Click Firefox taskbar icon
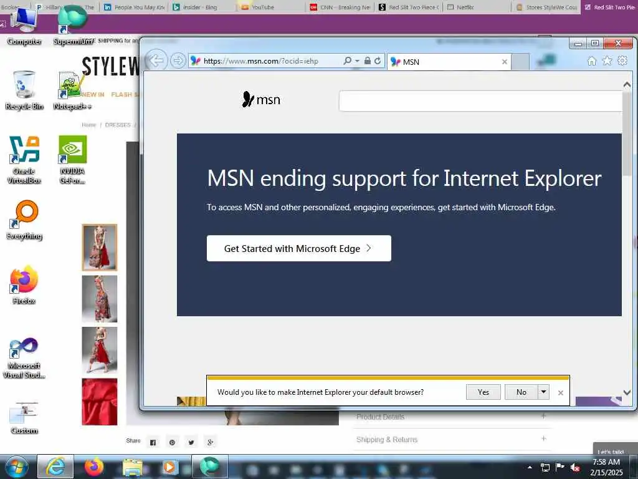The width and height of the screenshot is (638, 479). click(94, 467)
